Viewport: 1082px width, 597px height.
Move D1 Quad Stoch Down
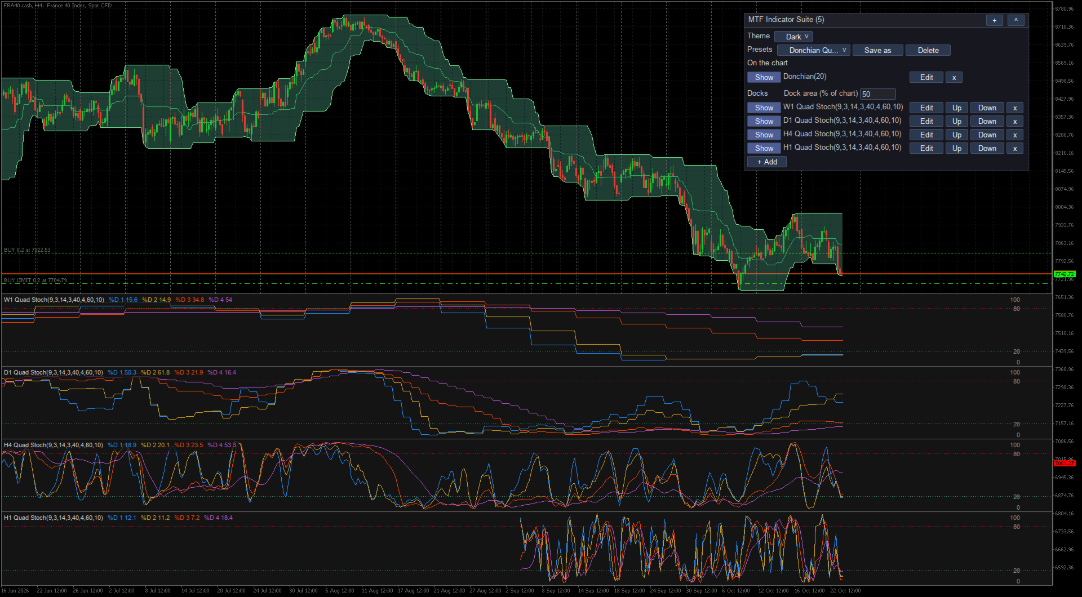tap(987, 121)
